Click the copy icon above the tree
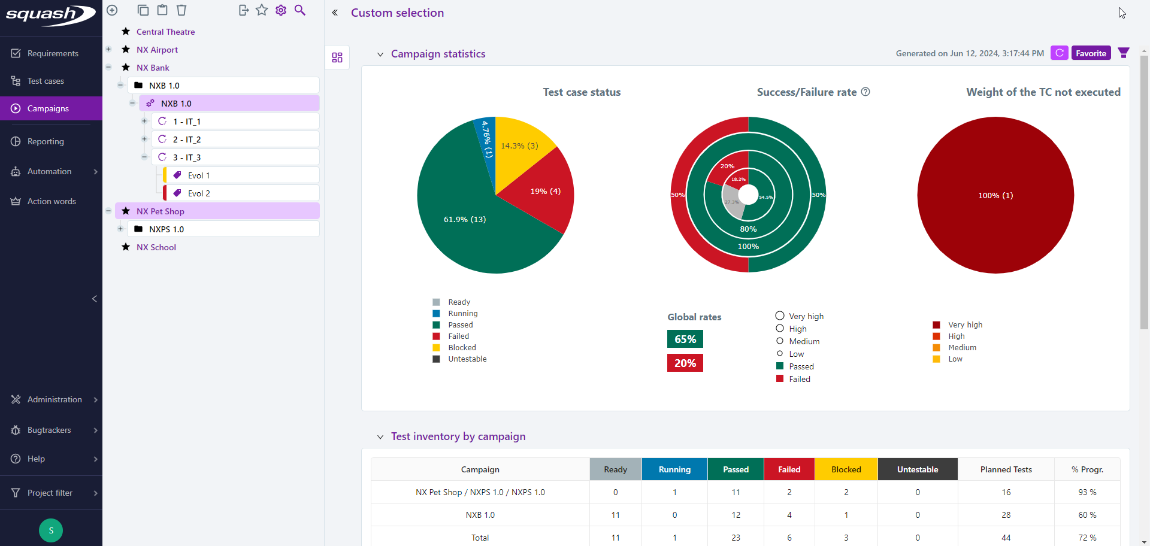Viewport: 1150px width, 546px height. tap(143, 10)
